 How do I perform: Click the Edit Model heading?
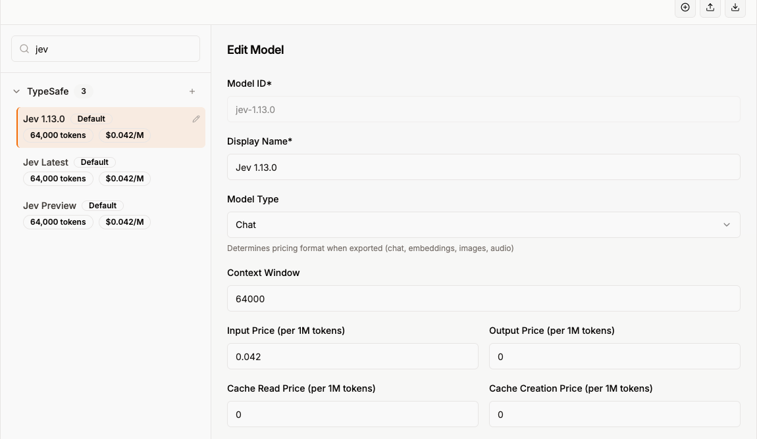point(255,50)
